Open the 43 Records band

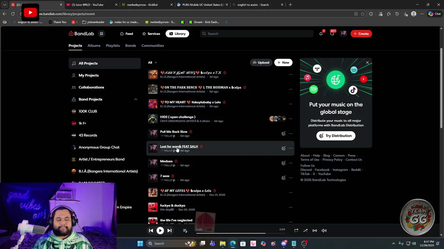point(104,135)
